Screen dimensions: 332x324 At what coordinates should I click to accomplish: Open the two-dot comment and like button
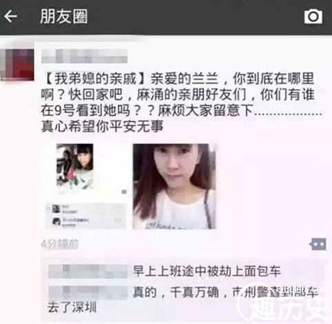tap(318, 244)
